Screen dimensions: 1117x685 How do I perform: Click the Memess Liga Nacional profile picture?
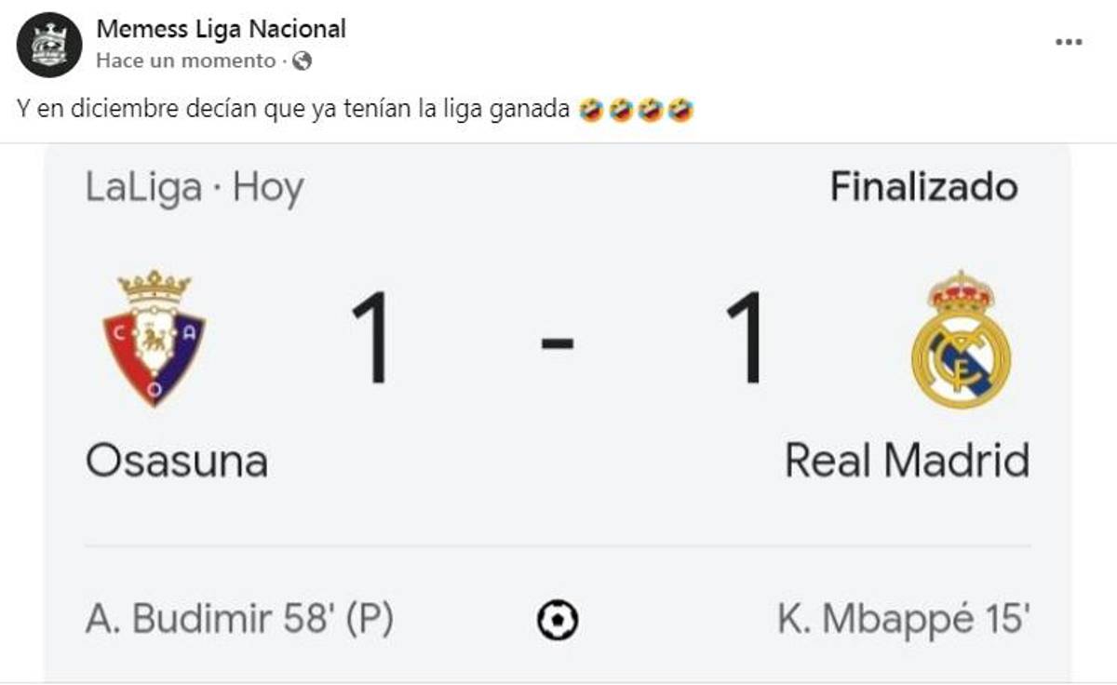(x=49, y=44)
